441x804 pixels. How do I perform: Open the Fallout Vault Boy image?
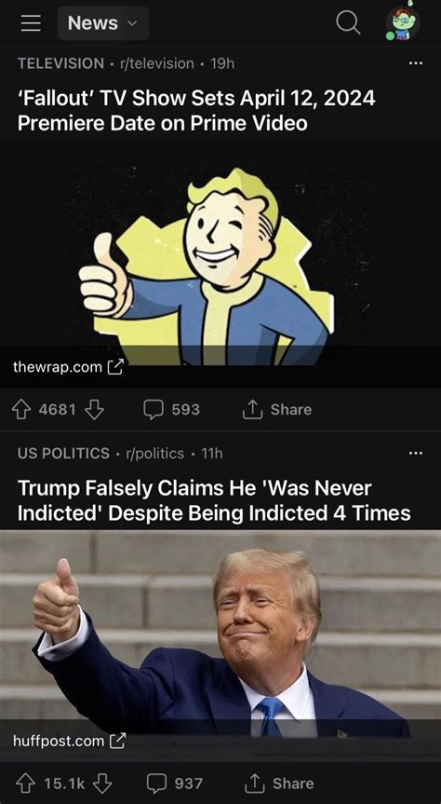[x=220, y=253]
